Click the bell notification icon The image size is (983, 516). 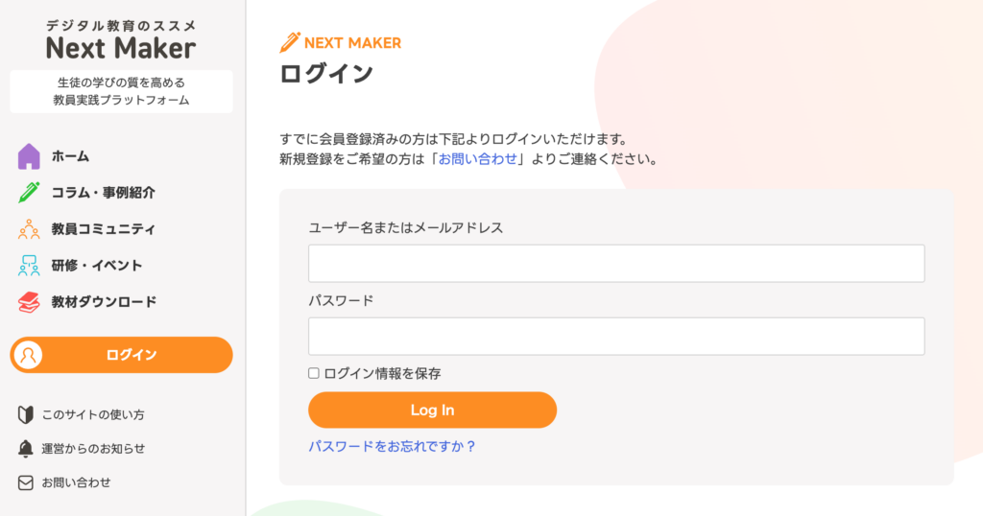pyautogui.click(x=26, y=449)
